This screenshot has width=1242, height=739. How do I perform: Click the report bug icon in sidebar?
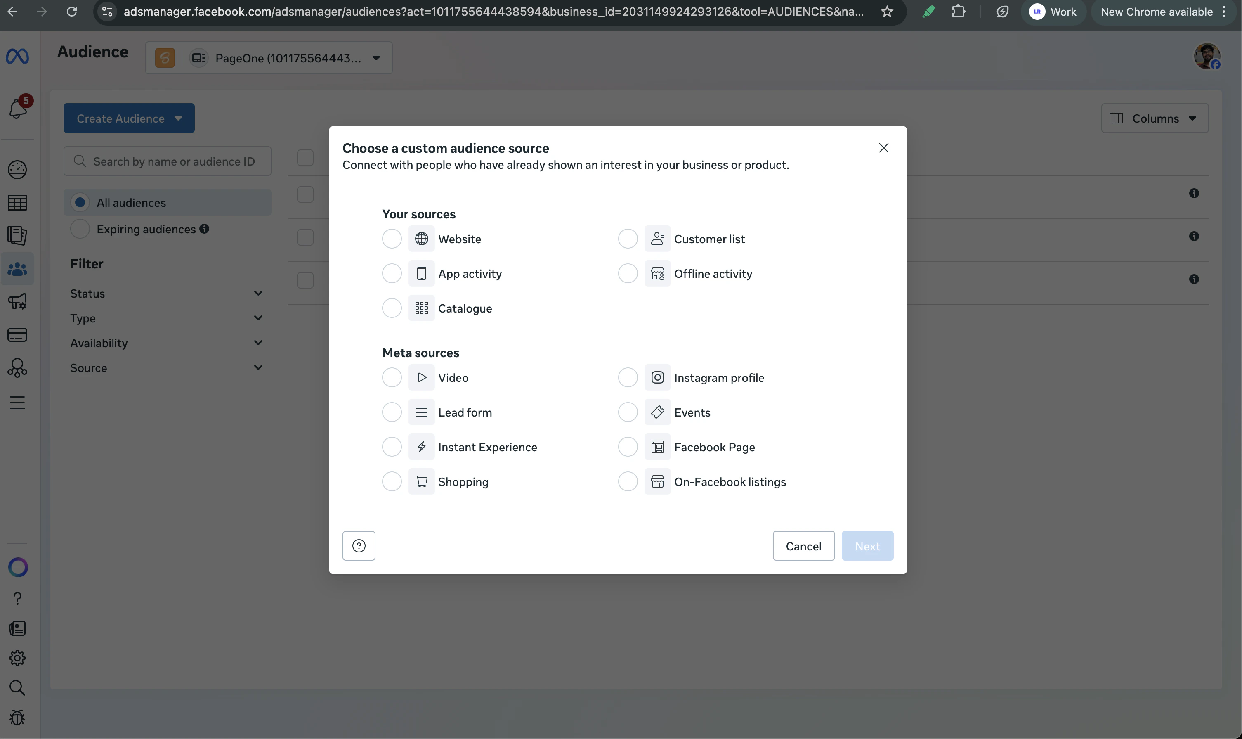(17, 718)
